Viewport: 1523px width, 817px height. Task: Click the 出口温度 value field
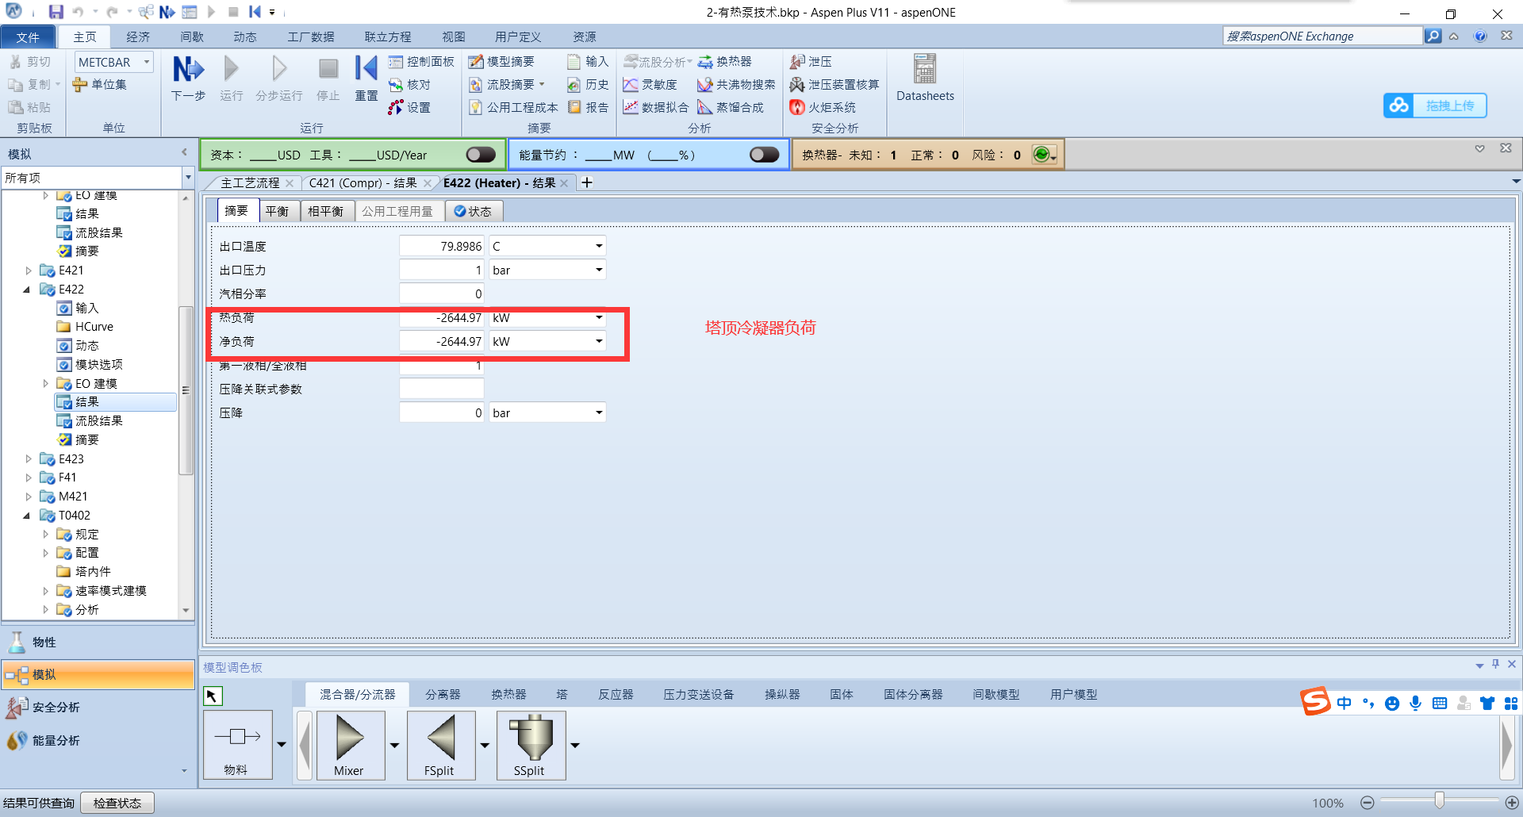pos(441,247)
